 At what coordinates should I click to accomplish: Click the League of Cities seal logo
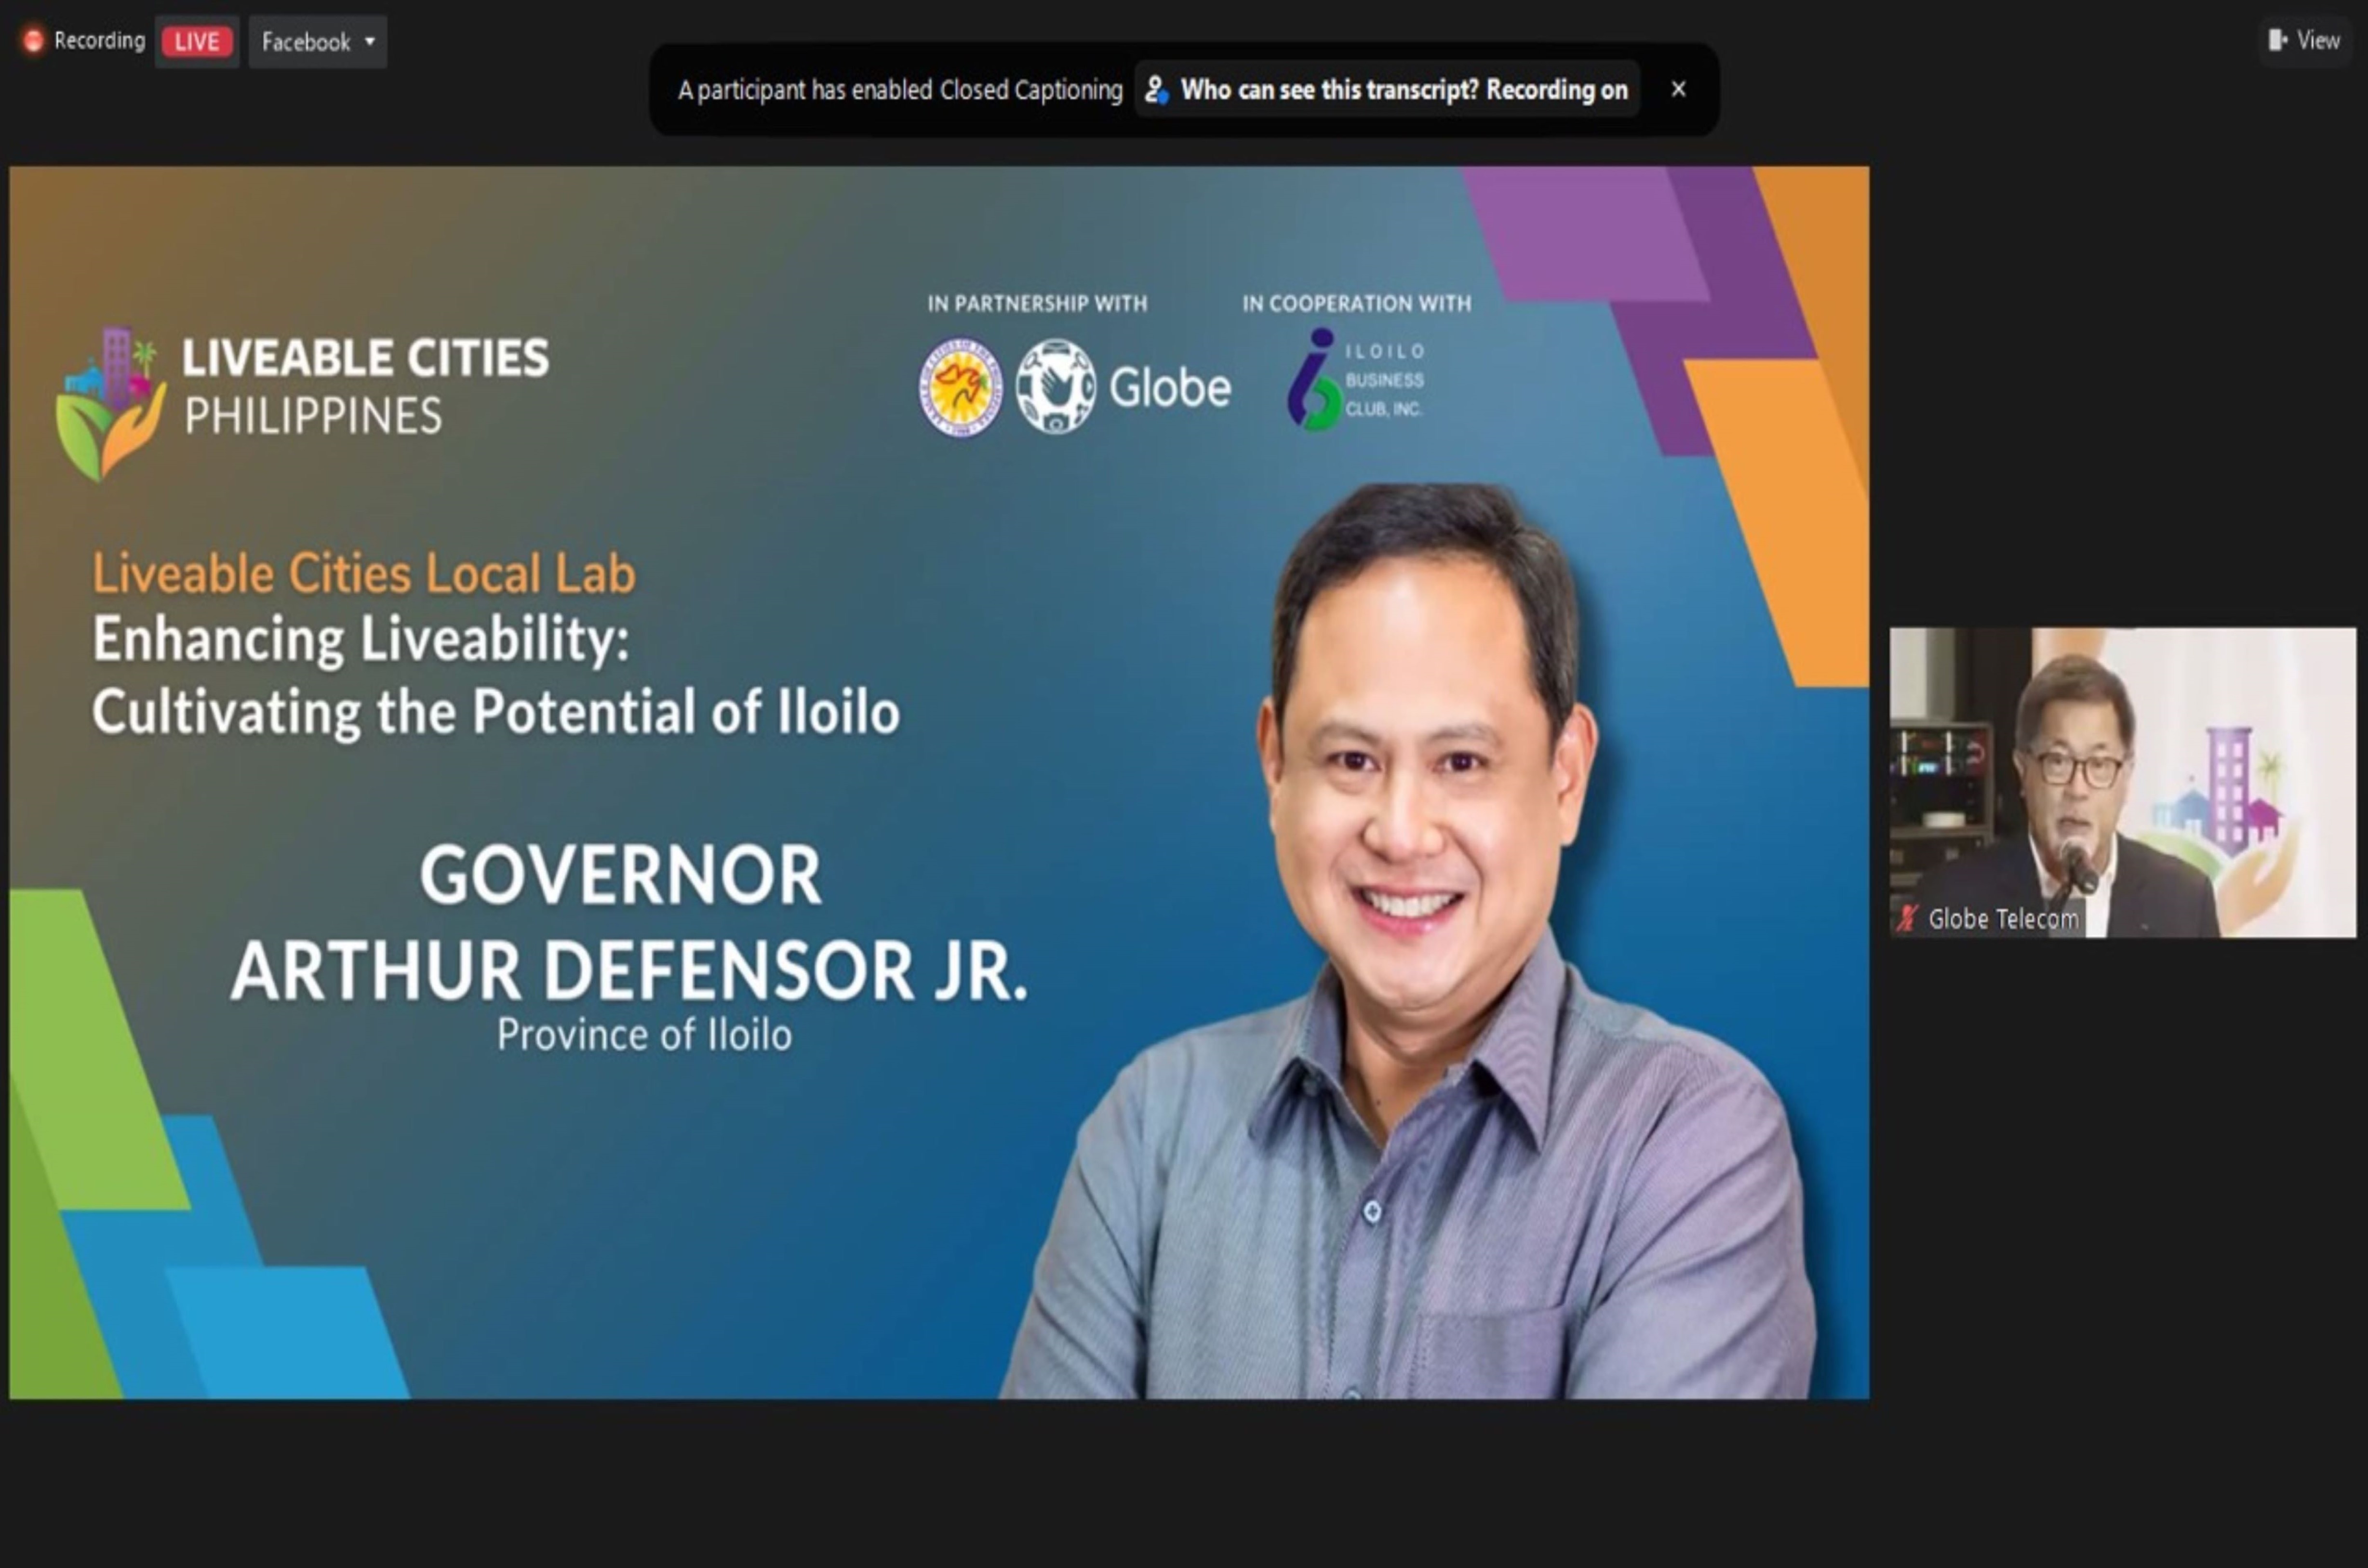coord(960,387)
